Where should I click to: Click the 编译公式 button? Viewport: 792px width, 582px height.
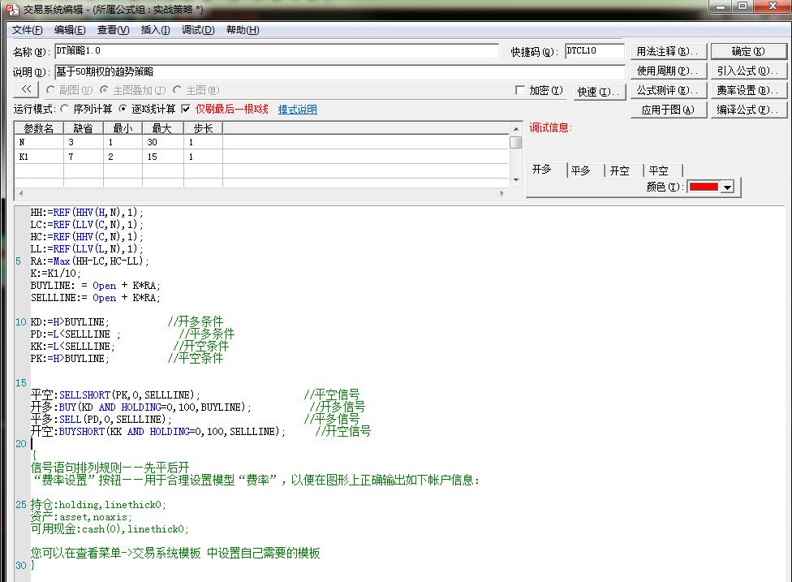coord(747,110)
